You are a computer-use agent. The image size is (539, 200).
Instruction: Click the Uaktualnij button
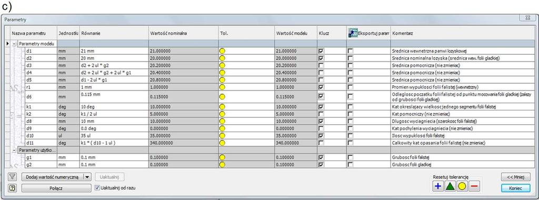[x=109, y=177]
